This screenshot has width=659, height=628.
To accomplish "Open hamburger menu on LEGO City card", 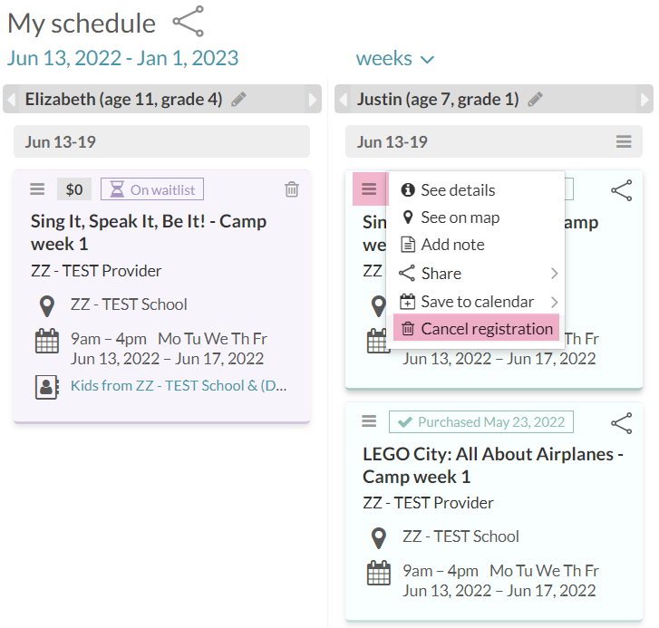I will [x=369, y=421].
